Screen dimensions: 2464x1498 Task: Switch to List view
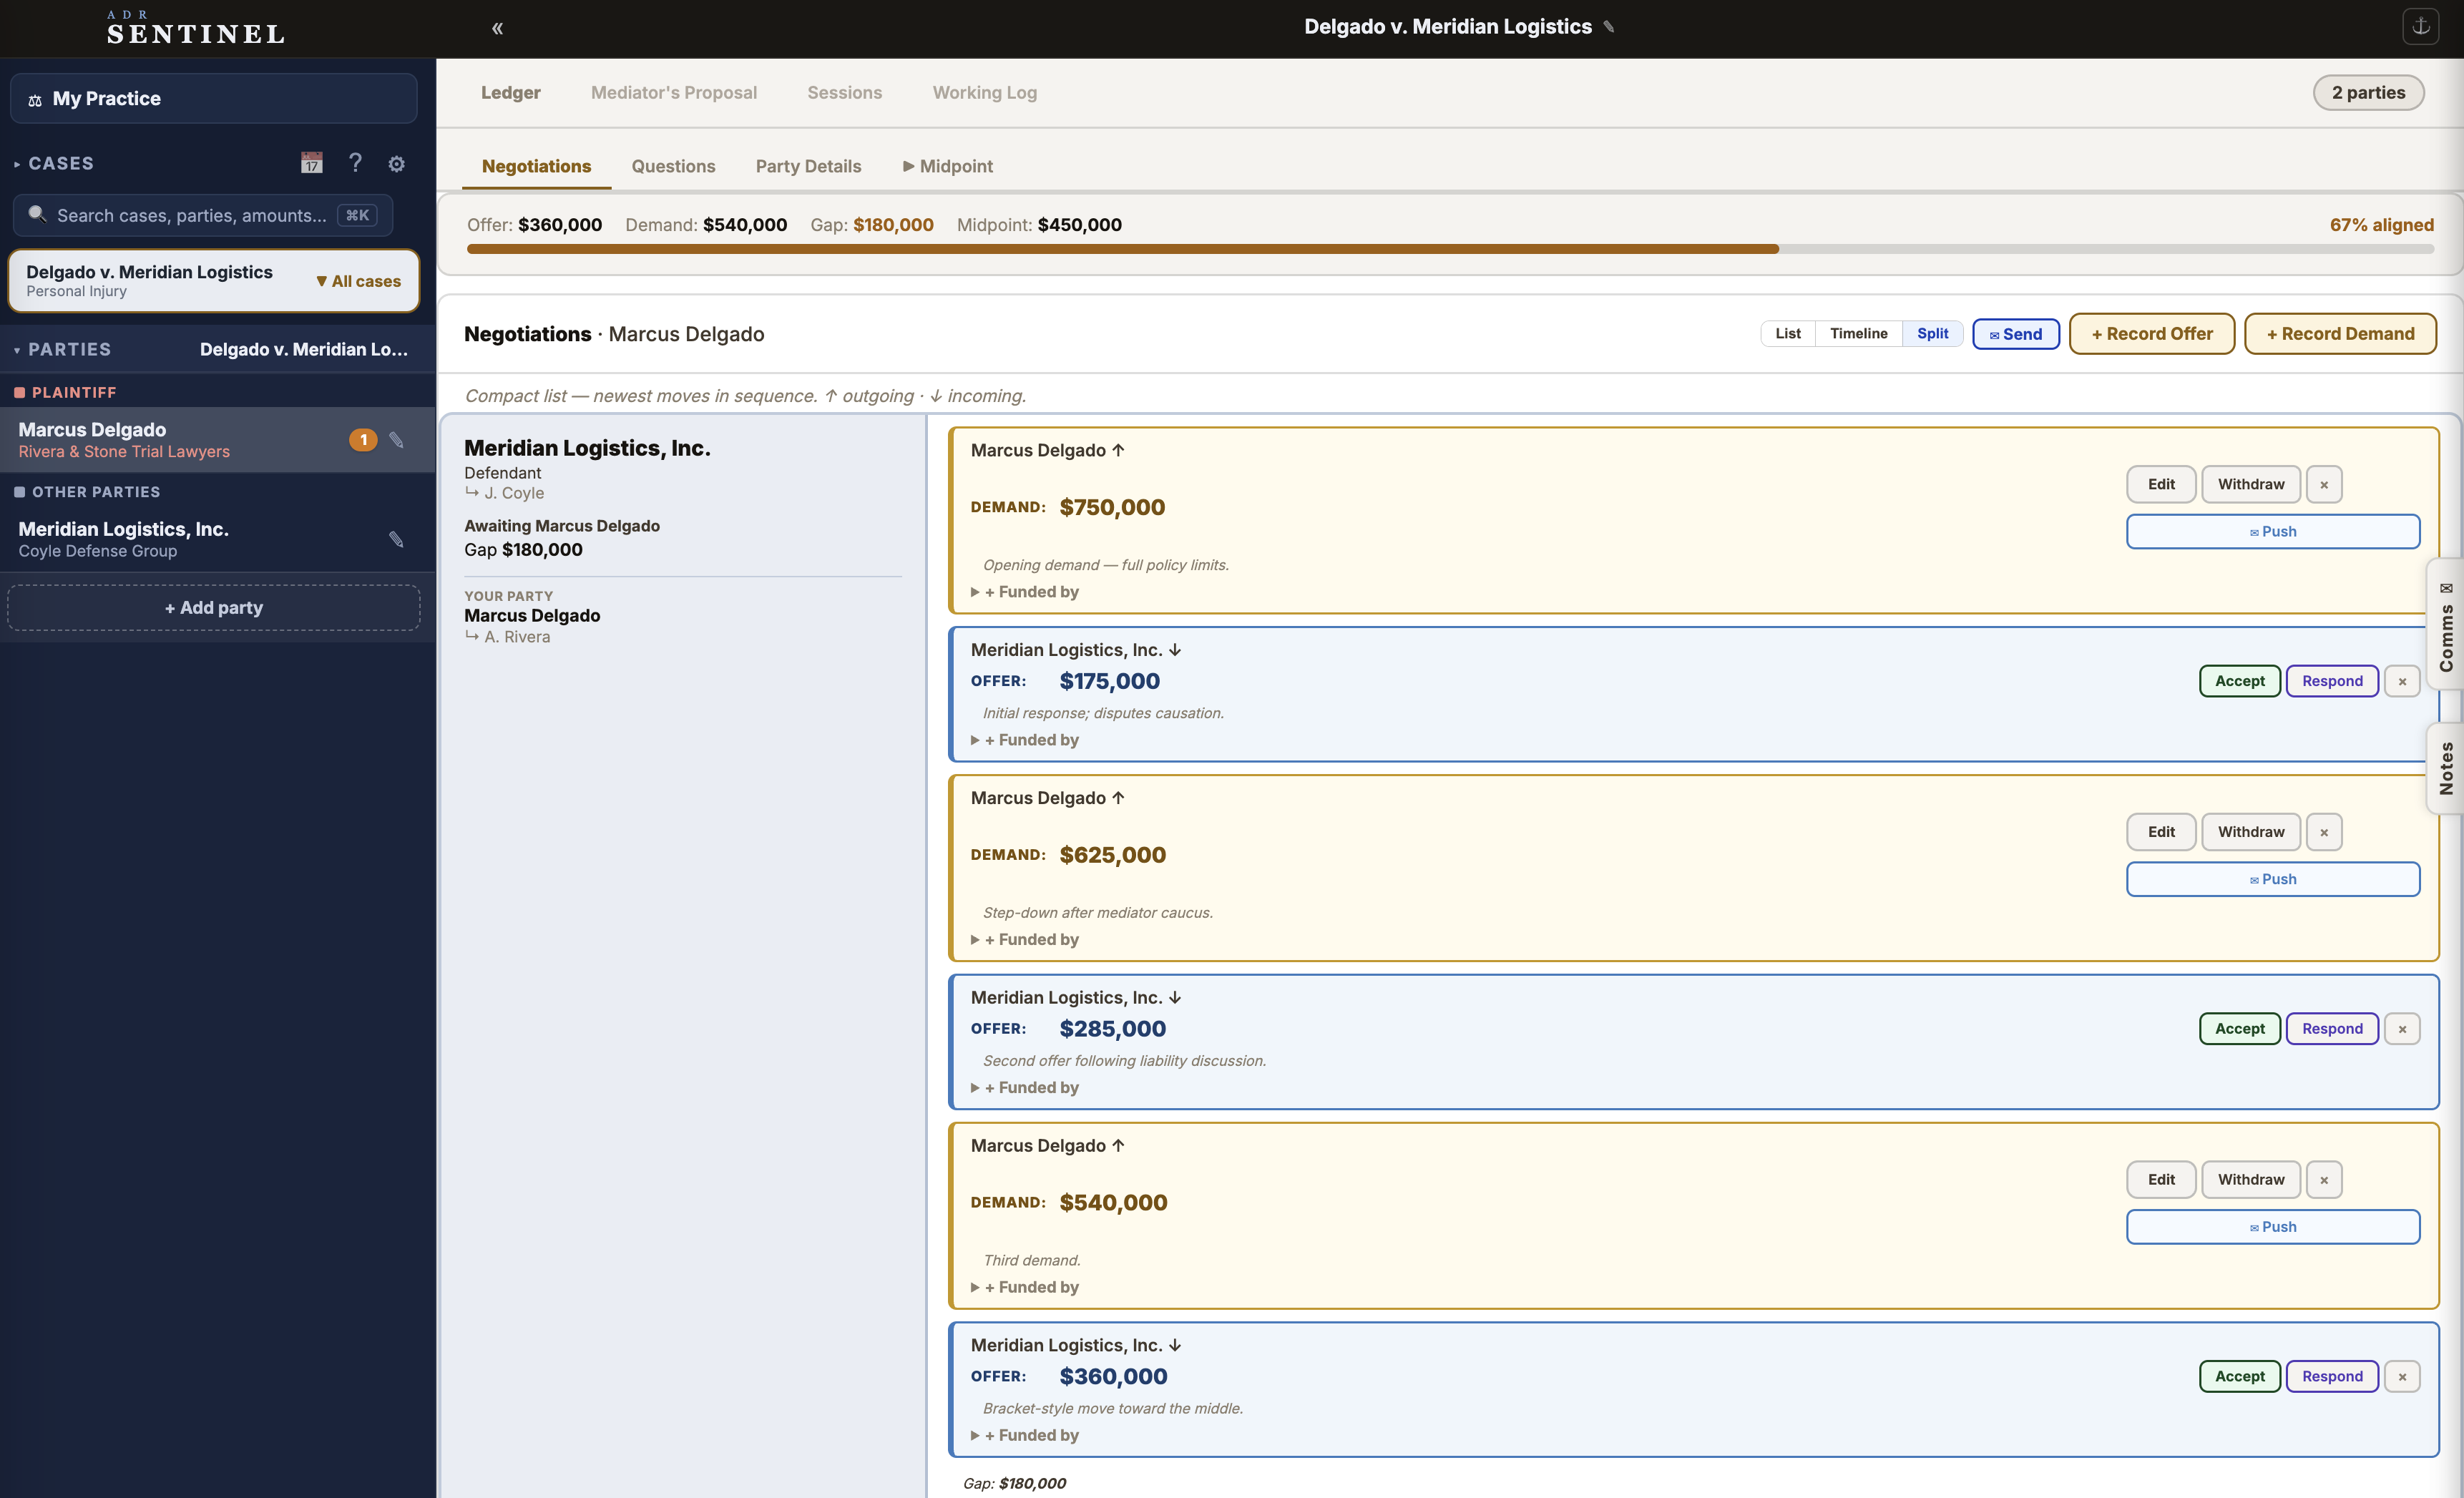[x=1788, y=333]
